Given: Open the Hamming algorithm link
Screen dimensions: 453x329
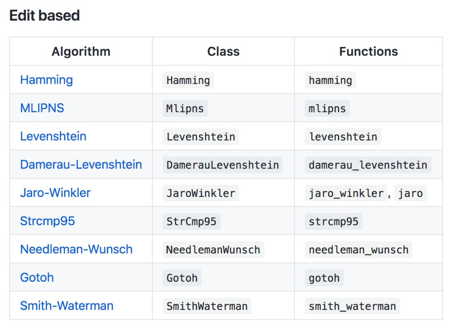Looking at the screenshot, I should click(x=47, y=80).
